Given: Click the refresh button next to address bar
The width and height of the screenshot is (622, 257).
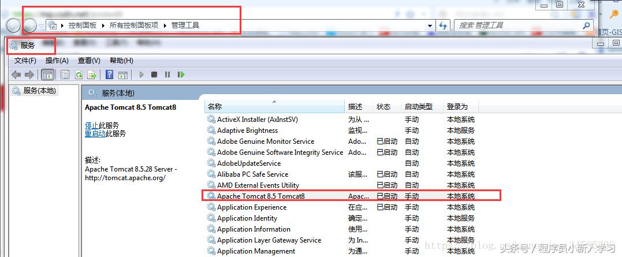Looking at the screenshot, I should point(443,25).
